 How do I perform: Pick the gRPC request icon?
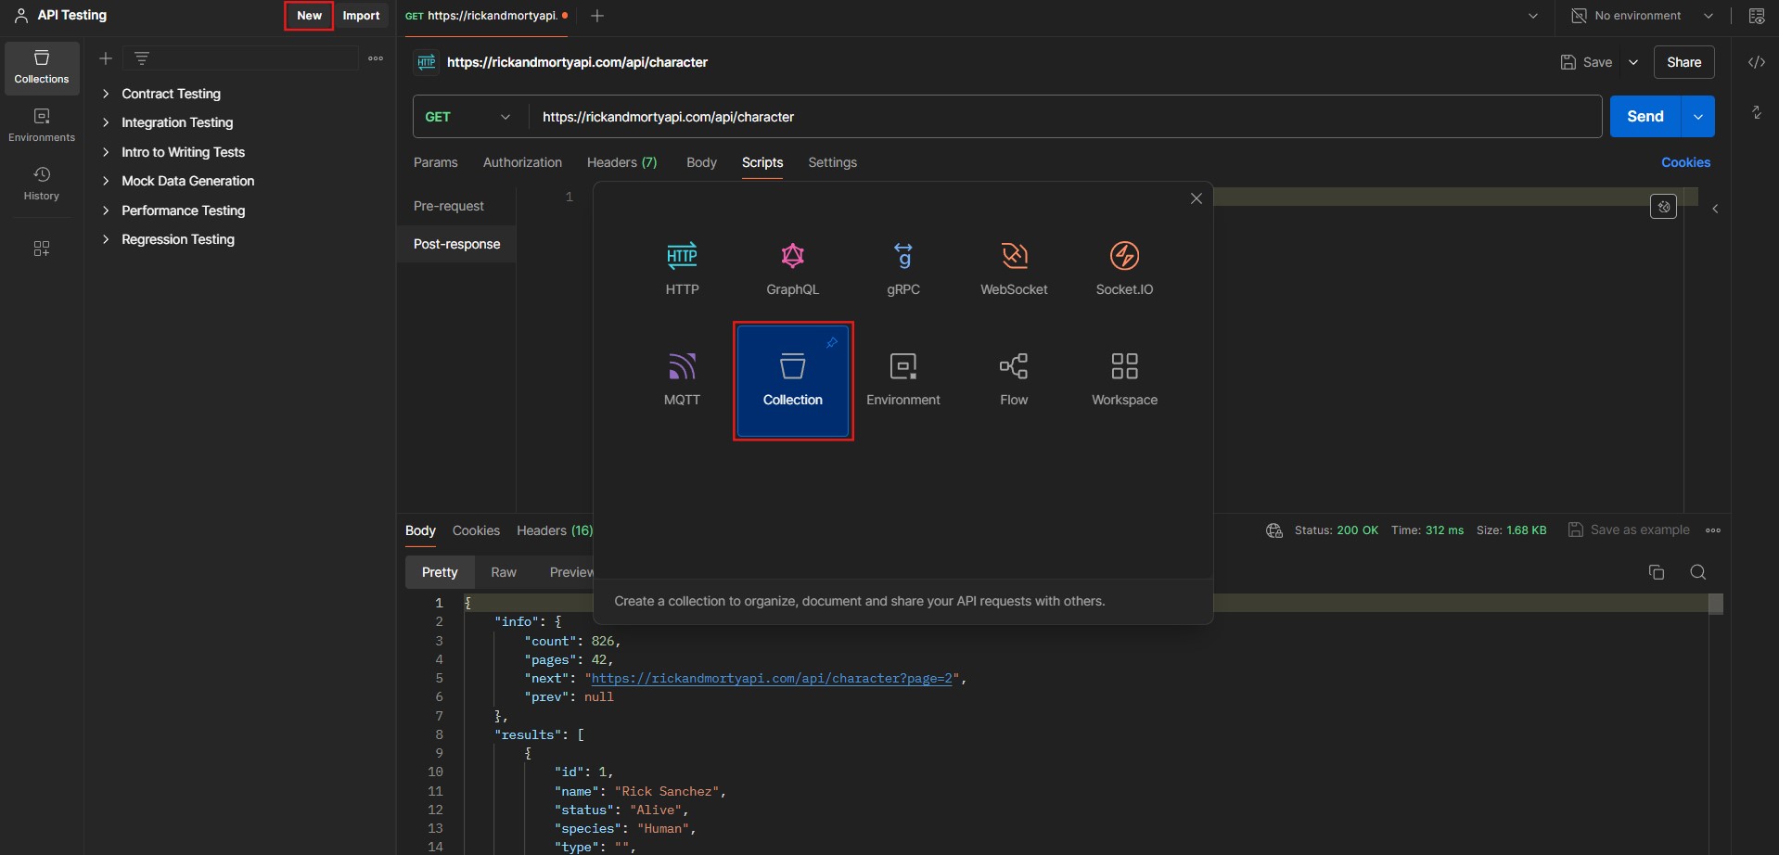[x=902, y=269]
